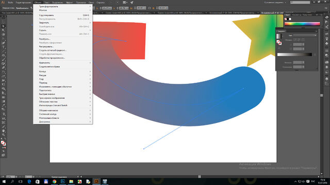
Task: Open the Stroke panel from right dock
Action: pos(326,51)
